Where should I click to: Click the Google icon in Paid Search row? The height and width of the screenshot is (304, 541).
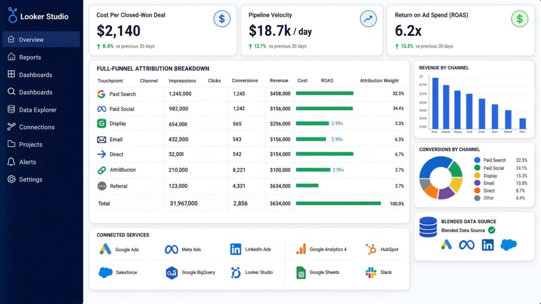(x=101, y=94)
